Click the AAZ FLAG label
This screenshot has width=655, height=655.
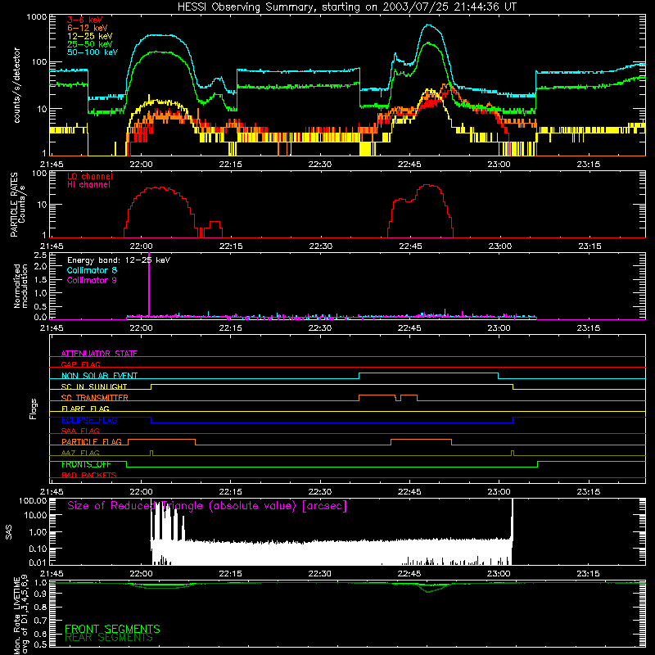(x=80, y=453)
